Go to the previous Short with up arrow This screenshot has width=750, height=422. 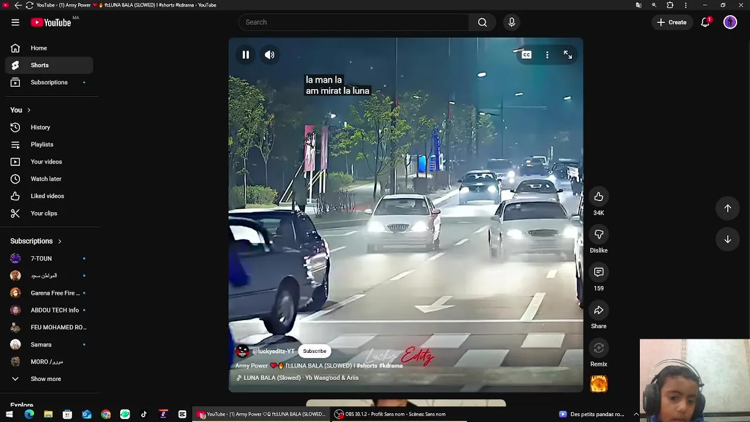point(728,208)
